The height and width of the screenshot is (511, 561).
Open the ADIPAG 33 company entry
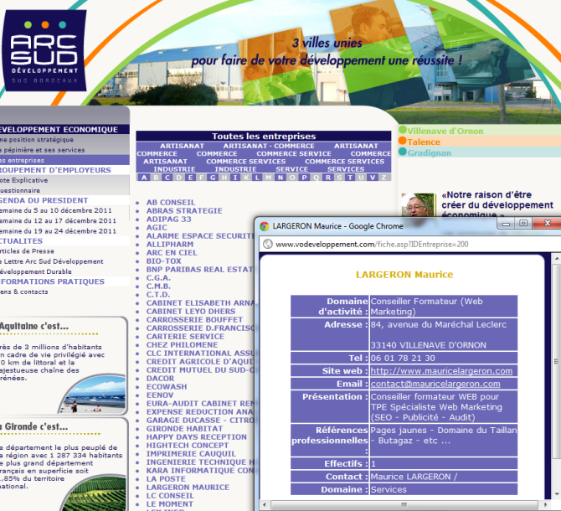coord(169,219)
